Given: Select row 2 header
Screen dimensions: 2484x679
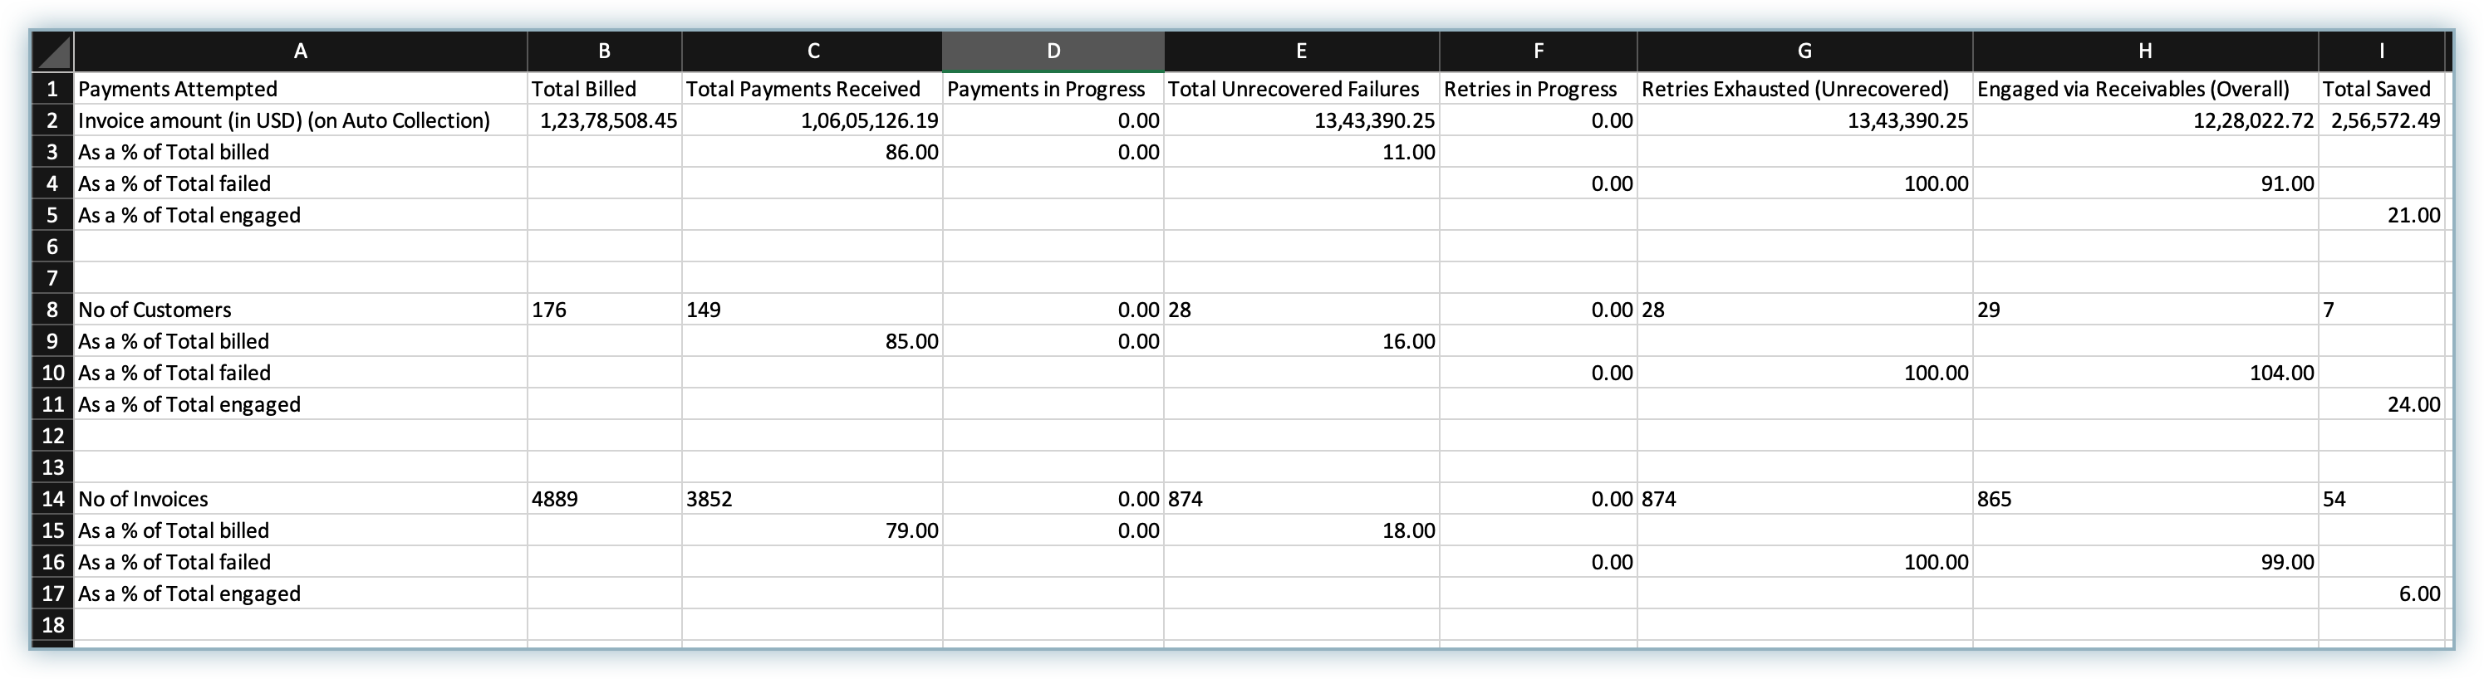Looking at the screenshot, I should (53, 120).
